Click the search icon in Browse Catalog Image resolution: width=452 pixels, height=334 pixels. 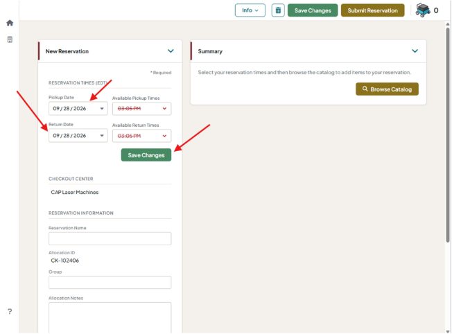pyautogui.click(x=365, y=89)
